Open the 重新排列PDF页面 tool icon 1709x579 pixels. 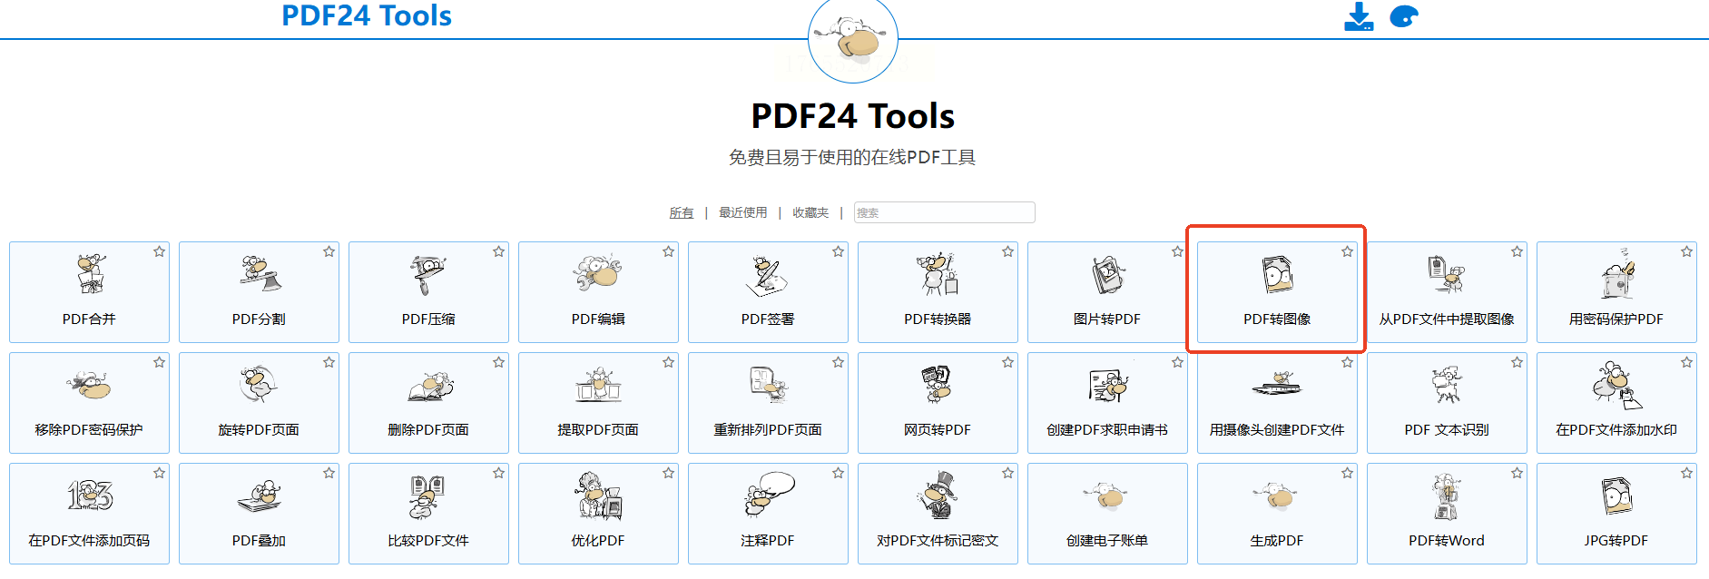[769, 385]
